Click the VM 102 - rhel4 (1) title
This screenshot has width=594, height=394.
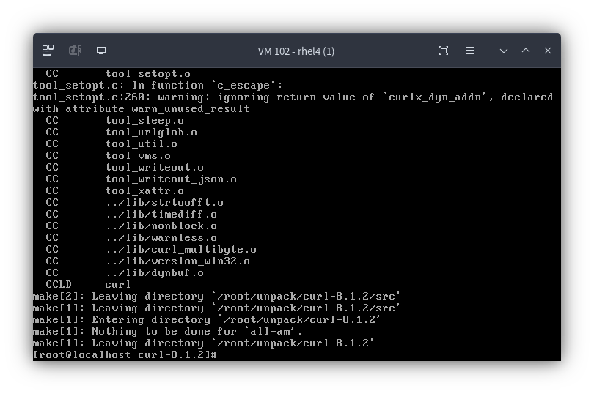coord(296,51)
